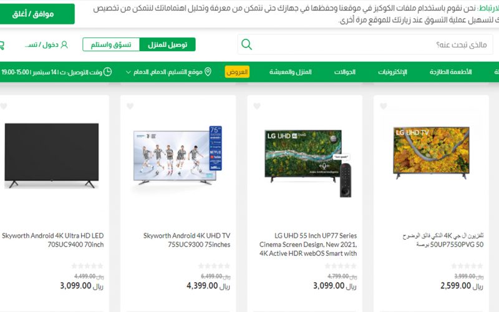Click the delivery time clock icon
499x312 pixels.
tap(107, 72)
